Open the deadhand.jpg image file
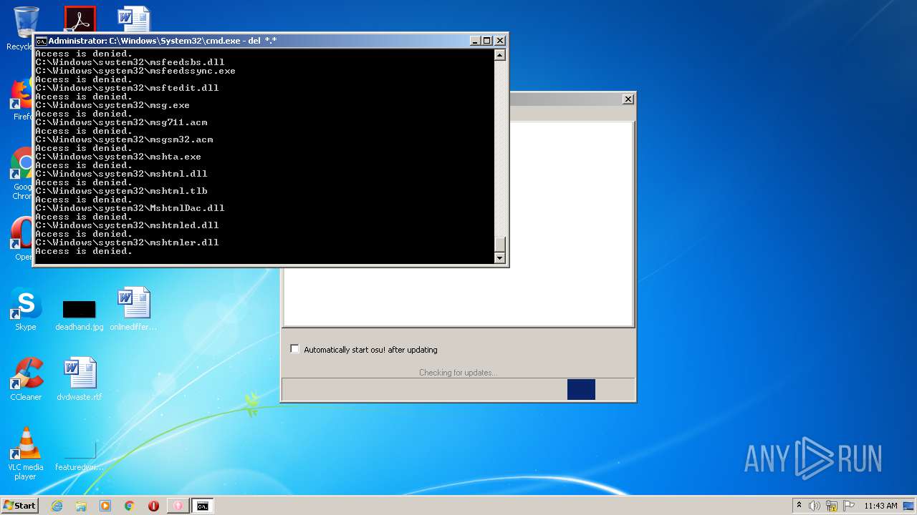 coord(79,315)
